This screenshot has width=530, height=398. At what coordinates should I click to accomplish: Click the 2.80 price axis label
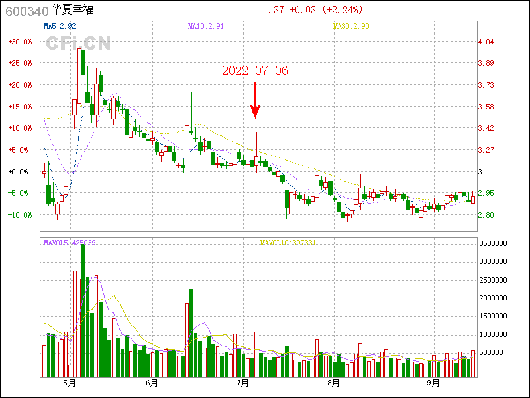(x=486, y=215)
